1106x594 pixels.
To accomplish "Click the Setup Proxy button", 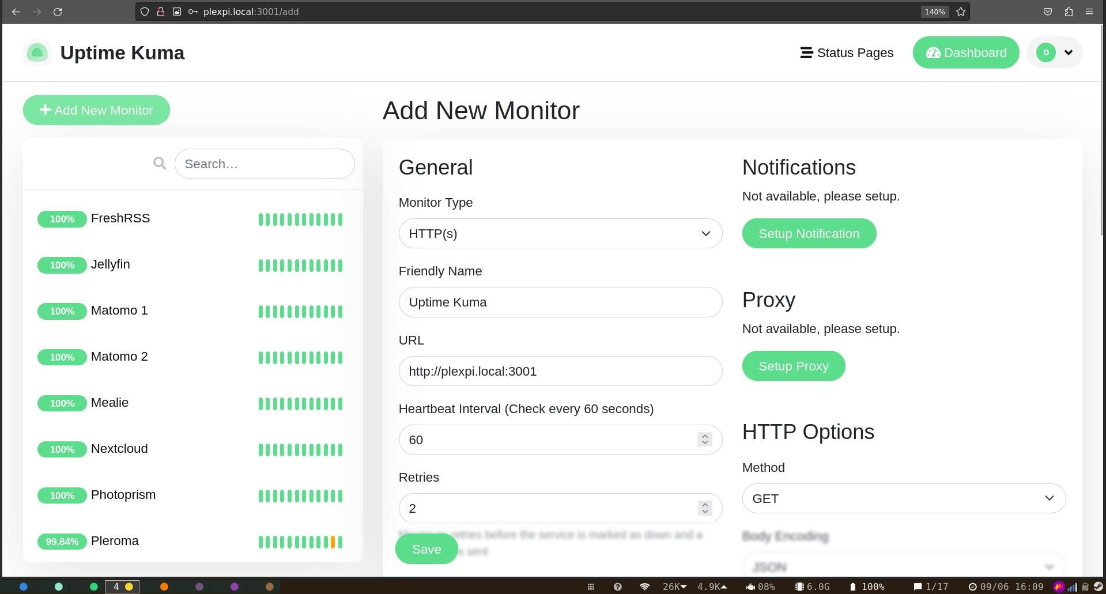I will (x=794, y=366).
